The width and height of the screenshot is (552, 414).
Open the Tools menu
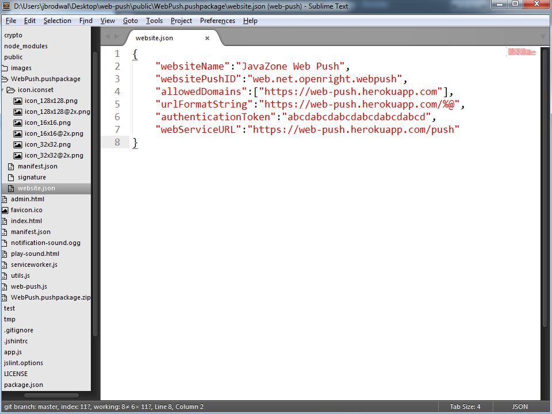tap(154, 21)
